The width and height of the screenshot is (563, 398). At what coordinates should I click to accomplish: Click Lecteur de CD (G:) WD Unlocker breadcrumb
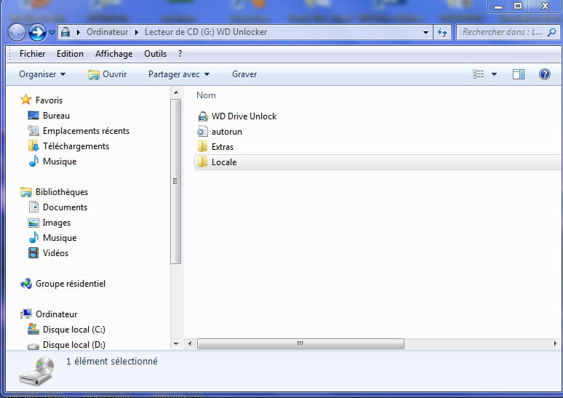pyautogui.click(x=206, y=32)
